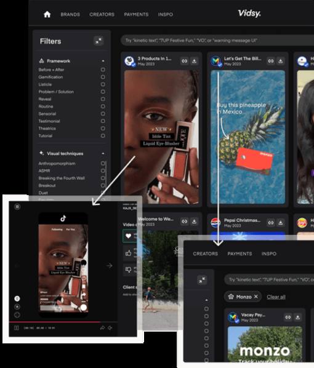This screenshot has width=314, height=368.
Task: Copy link for Let's Get The Bill card
Action: [271, 61]
